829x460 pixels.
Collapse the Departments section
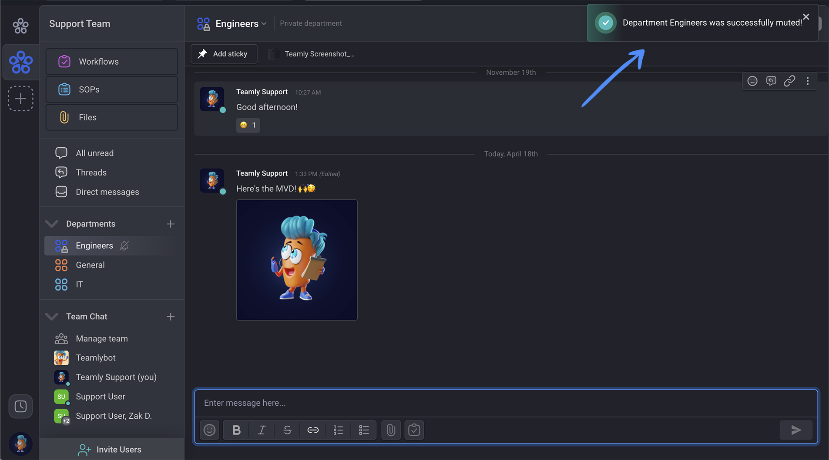[x=52, y=224]
